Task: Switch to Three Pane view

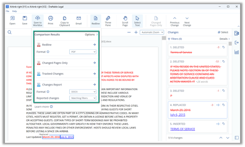Action: tap(108, 21)
